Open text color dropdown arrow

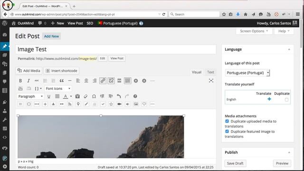click(71, 96)
